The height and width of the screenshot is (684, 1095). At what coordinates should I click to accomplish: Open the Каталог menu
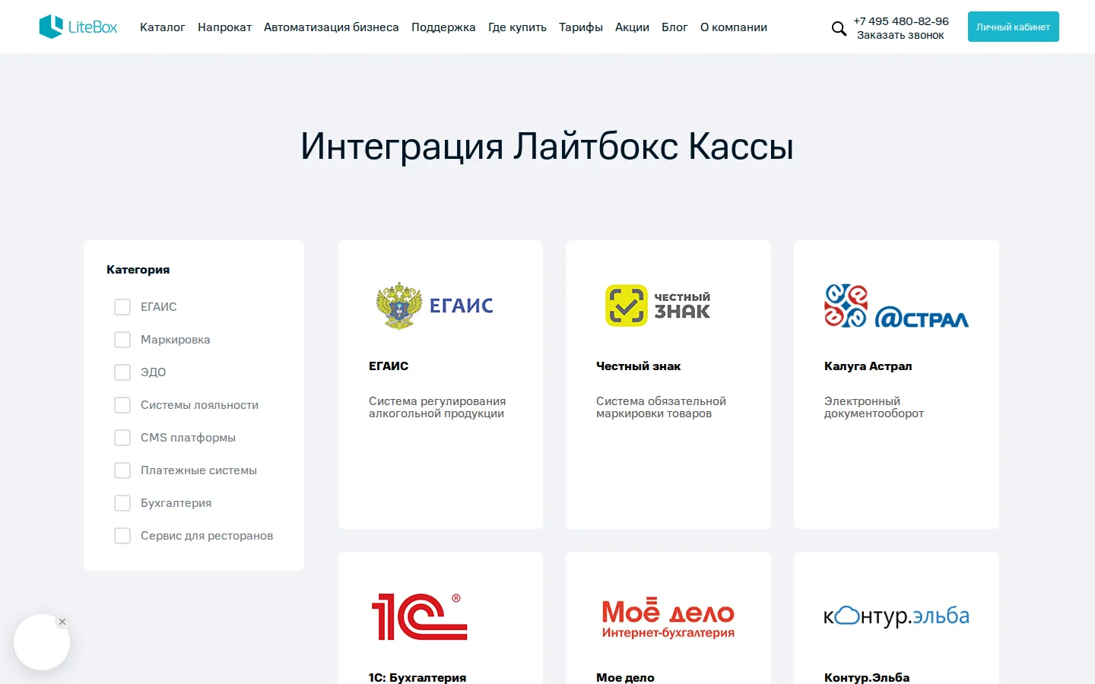click(163, 27)
